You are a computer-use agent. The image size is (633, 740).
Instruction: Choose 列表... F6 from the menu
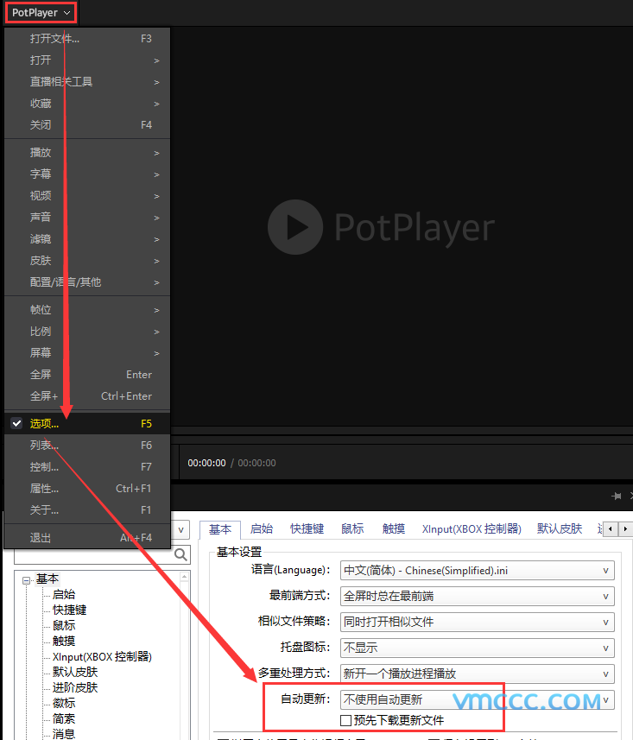click(87, 445)
